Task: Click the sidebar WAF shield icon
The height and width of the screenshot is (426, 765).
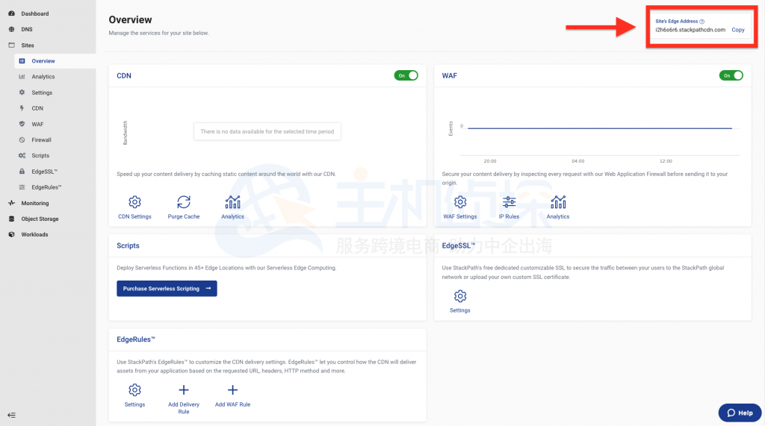Action: 22,124
